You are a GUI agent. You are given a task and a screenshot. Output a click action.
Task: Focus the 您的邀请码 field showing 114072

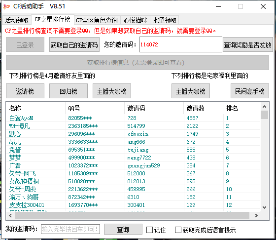click(181, 44)
